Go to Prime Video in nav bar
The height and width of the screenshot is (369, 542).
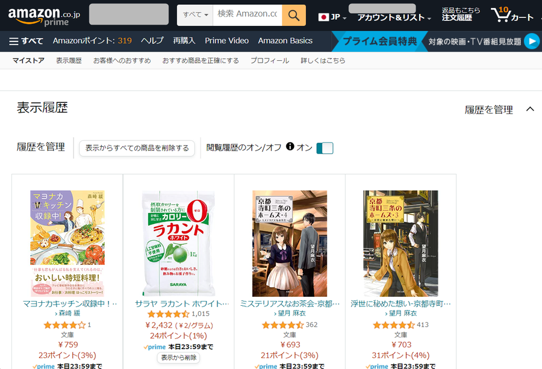click(227, 41)
